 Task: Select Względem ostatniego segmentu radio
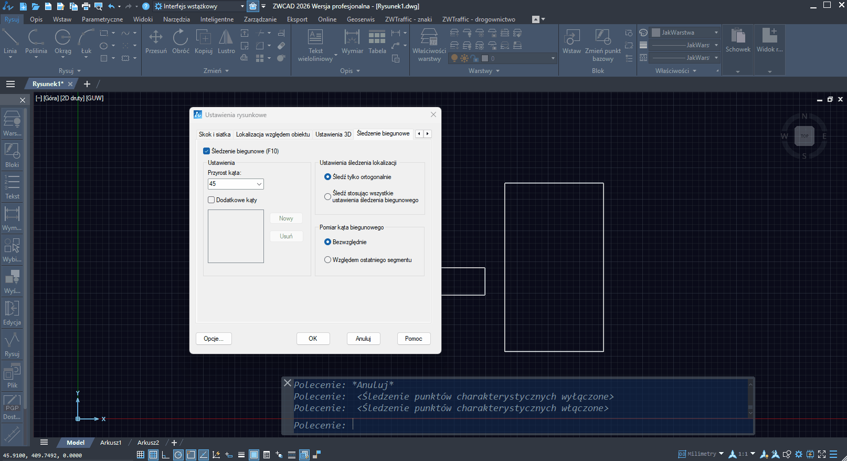tap(327, 260)
